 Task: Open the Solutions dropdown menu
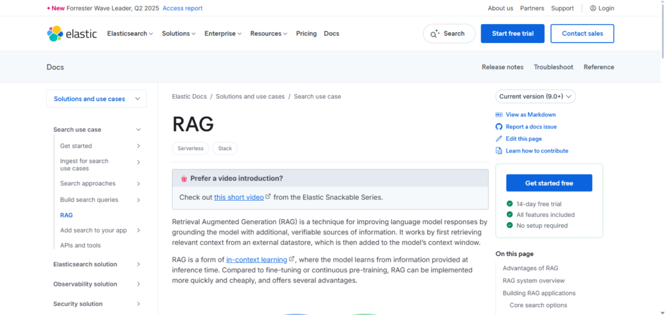pos(179,34)
